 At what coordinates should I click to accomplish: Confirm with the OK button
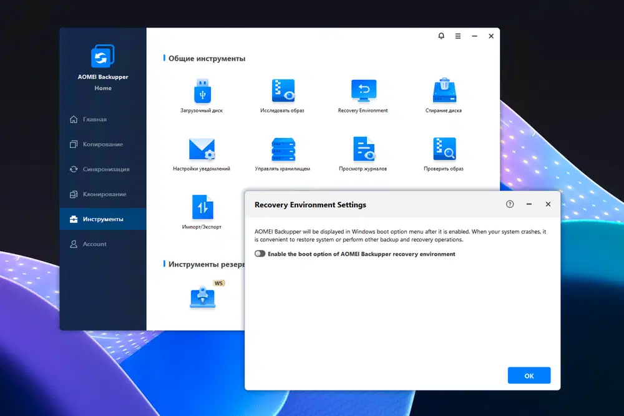(x=529, y=375)
